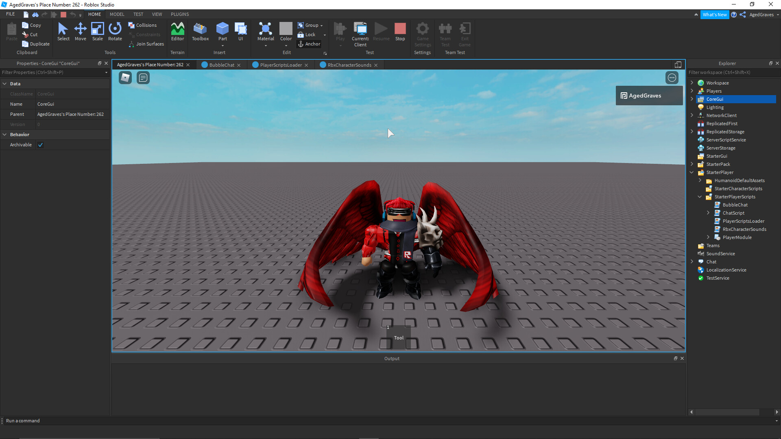This screenshot has height=439, width=781.
Task: Switch to the MODEL ribbon tab
Action: (x=117, y=14)
